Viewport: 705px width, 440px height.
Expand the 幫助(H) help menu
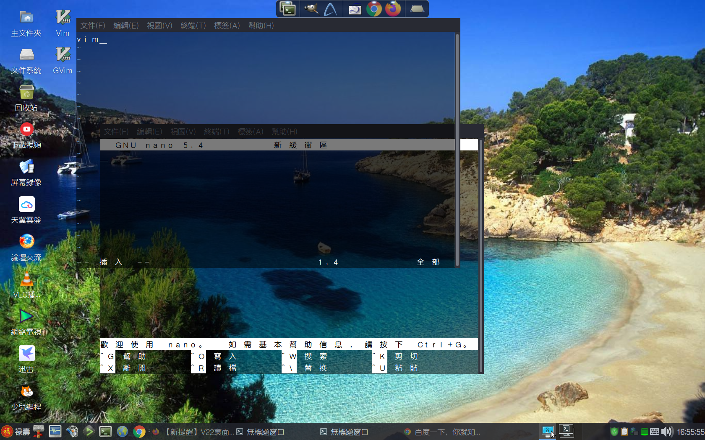[x=261, y=26]
